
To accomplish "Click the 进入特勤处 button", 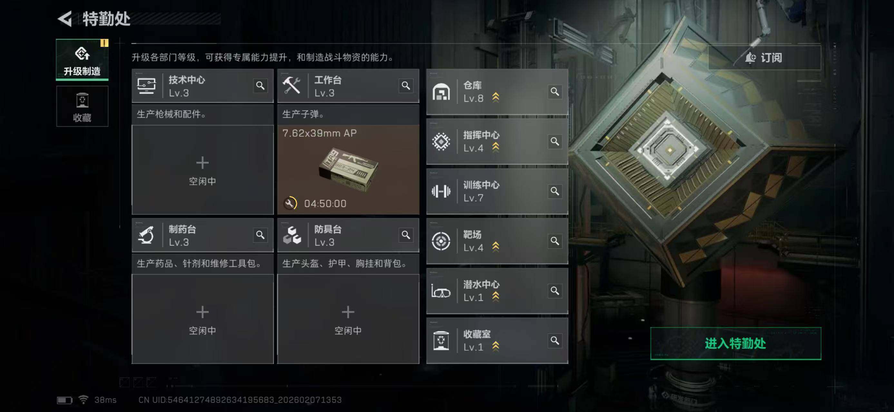I will tap(735, 343).
